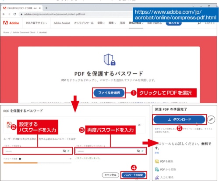The height and width of the screenshot is (181, 219).
Task: Click the blue ダウンロード button
Action: tap(180, 119)
